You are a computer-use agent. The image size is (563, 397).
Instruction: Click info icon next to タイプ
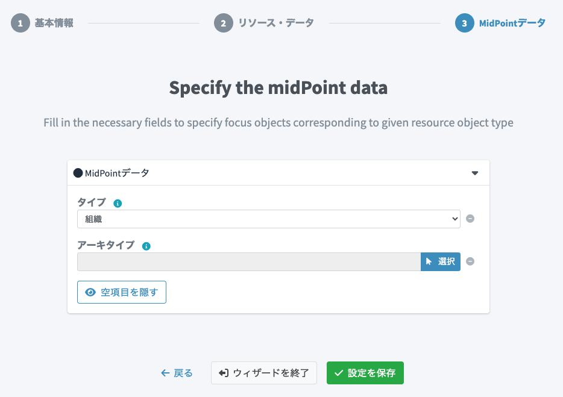click(x=118, y=204)
